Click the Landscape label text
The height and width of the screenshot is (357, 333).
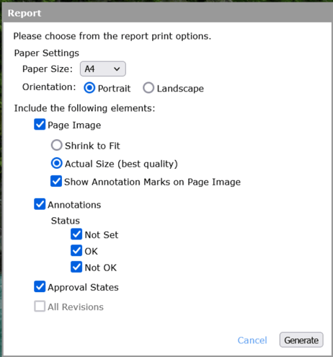coord(180,89)
